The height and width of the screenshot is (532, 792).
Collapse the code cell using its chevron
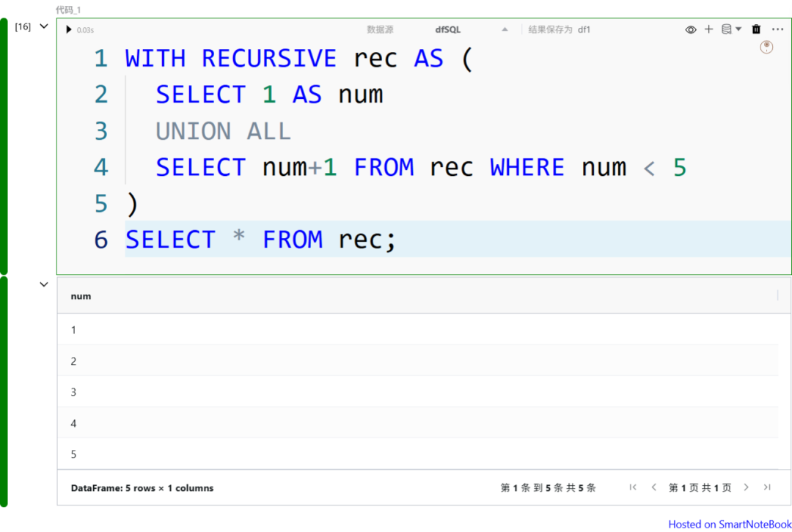43,24
